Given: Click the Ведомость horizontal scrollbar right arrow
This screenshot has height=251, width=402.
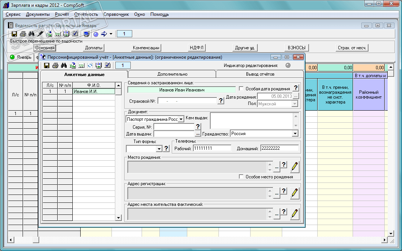Looking at the screenshot, I should click(x=384, y=240).
